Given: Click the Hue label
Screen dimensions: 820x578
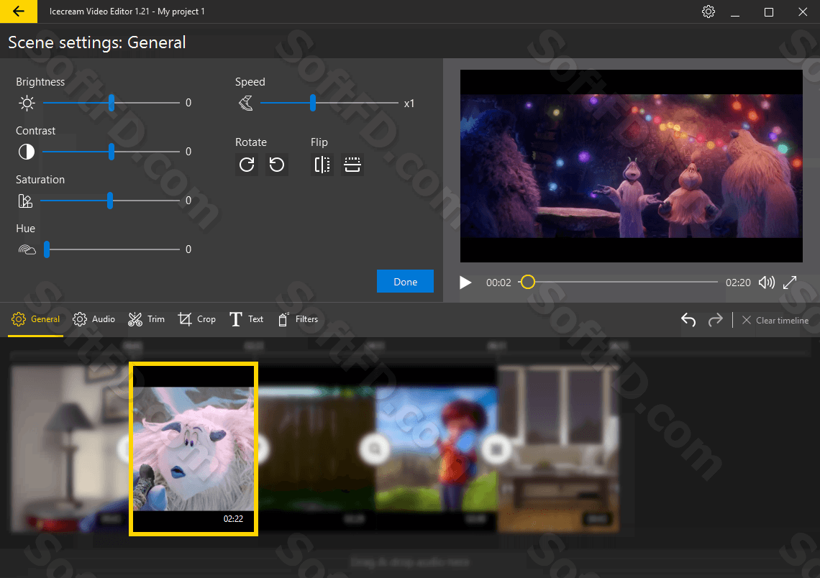Looking at the screenshot, I should (x=26, y=229).
